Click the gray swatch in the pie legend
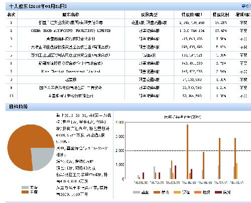This screenshot has height=203, width=251. (25, 187)
